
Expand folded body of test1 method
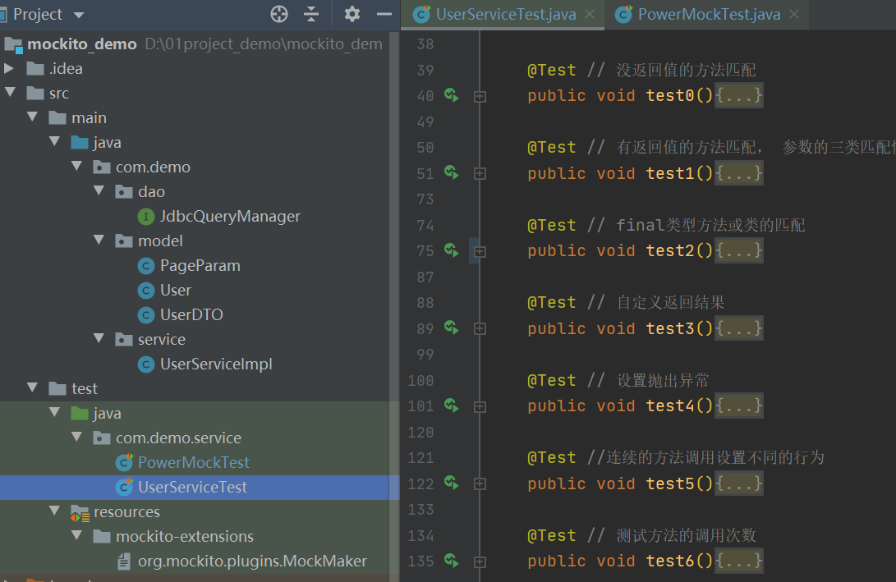point(737,173)
